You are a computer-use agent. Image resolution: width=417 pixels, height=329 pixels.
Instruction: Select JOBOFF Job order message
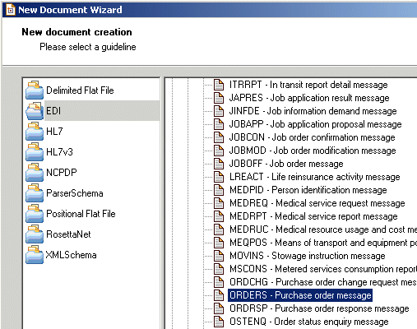point(286,164)
